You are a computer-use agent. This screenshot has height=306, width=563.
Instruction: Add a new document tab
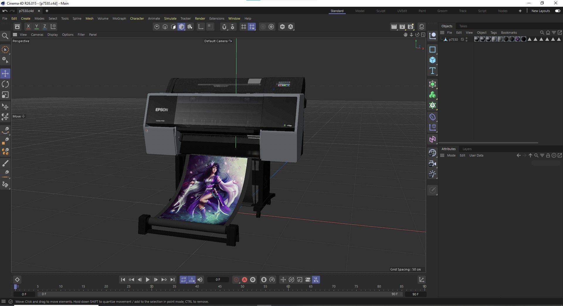coord(47,11)
